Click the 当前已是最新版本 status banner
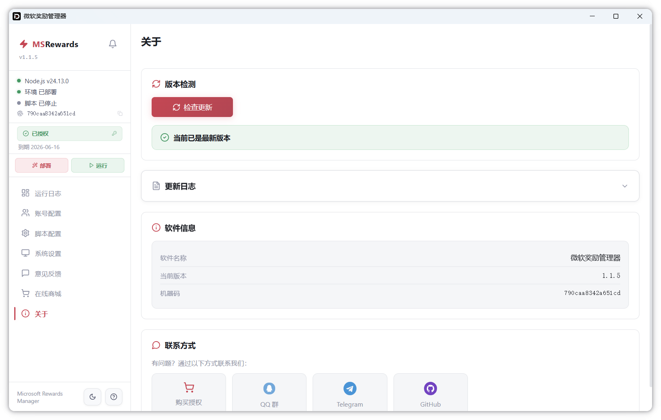 pos(390,138)
